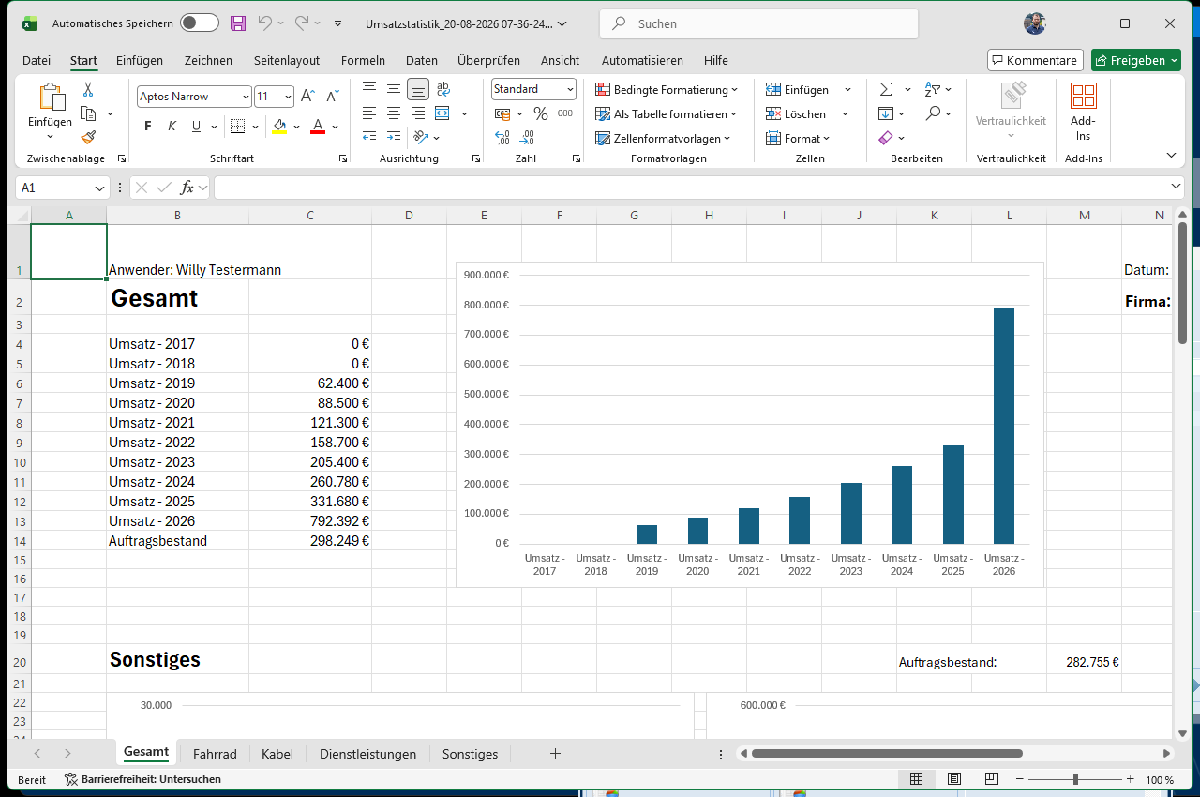This screenshot has width=1200, height=797.
Task: Click the increase indent icon
Action: coord(394,138)
